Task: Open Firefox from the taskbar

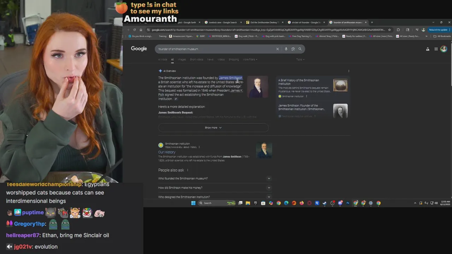Action: point(302,203)
